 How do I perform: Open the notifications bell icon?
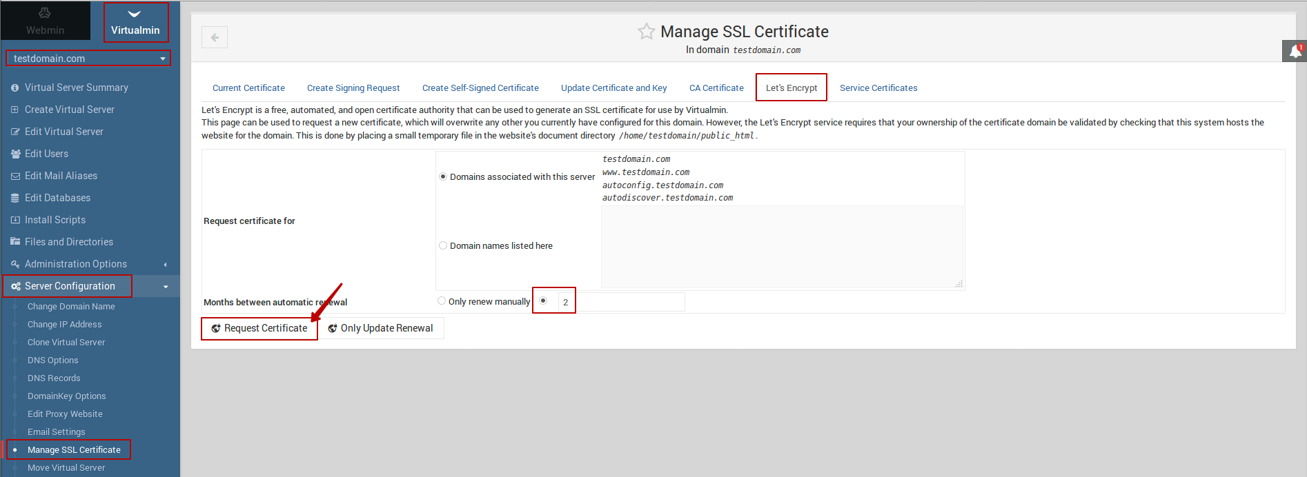click(1295, 52)
